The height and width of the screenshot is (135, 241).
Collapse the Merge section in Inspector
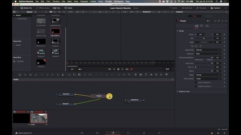pyautogui.click(x=177, y=31)
